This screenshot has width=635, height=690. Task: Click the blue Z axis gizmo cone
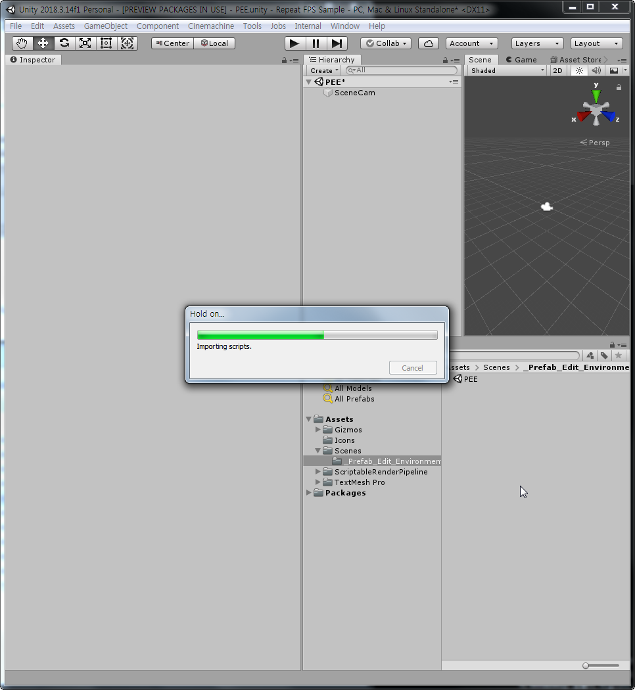(x=609, y=116)
